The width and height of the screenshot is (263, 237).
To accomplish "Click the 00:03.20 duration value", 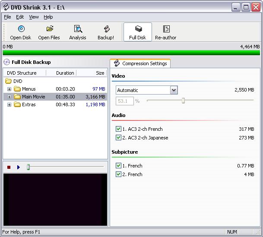I will [x=65, y=89].
